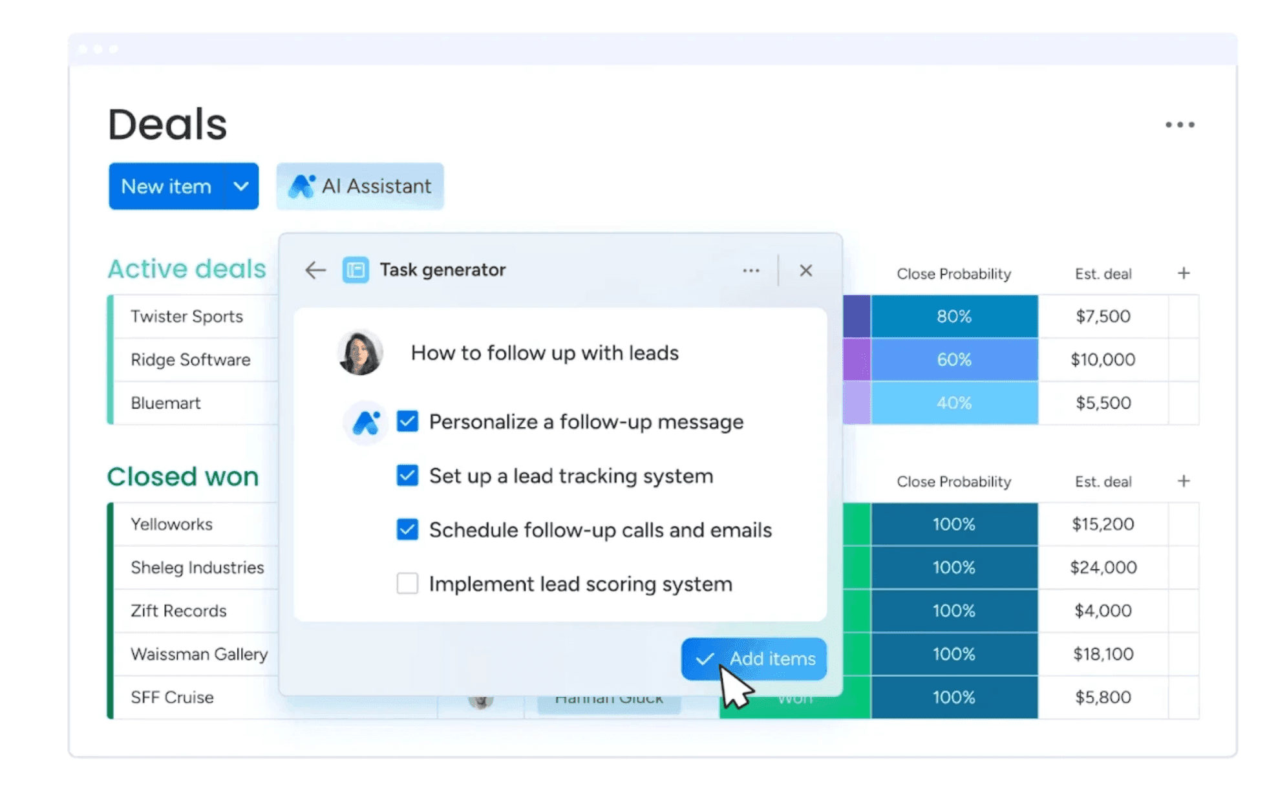
Task: Click the back arrow in Task generator
Action: 315,270
